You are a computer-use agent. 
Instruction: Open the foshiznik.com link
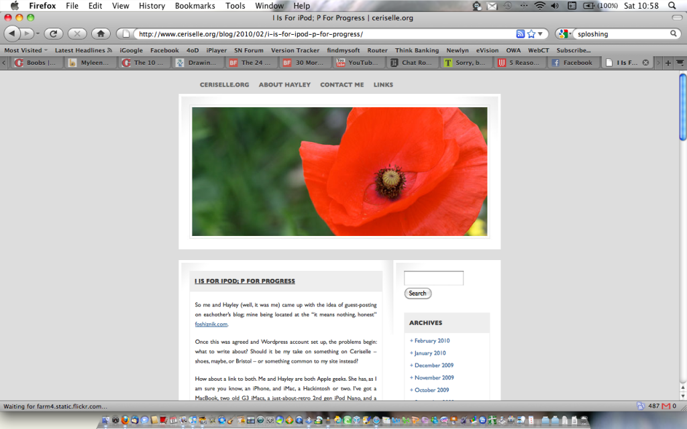tap(211, 324)
